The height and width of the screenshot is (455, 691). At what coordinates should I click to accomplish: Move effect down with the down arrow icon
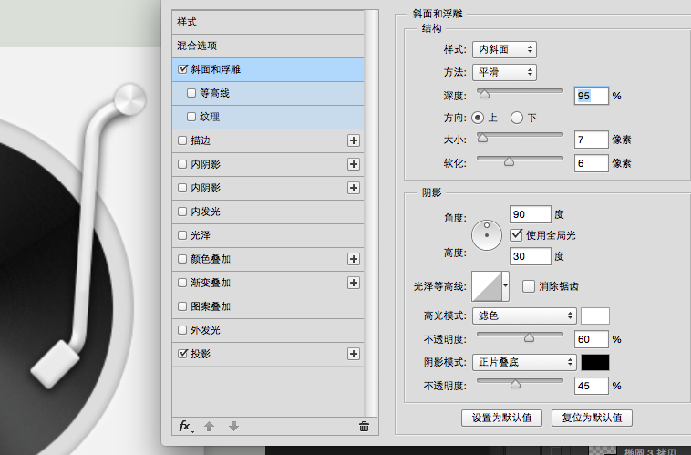[x=233, y=427]
